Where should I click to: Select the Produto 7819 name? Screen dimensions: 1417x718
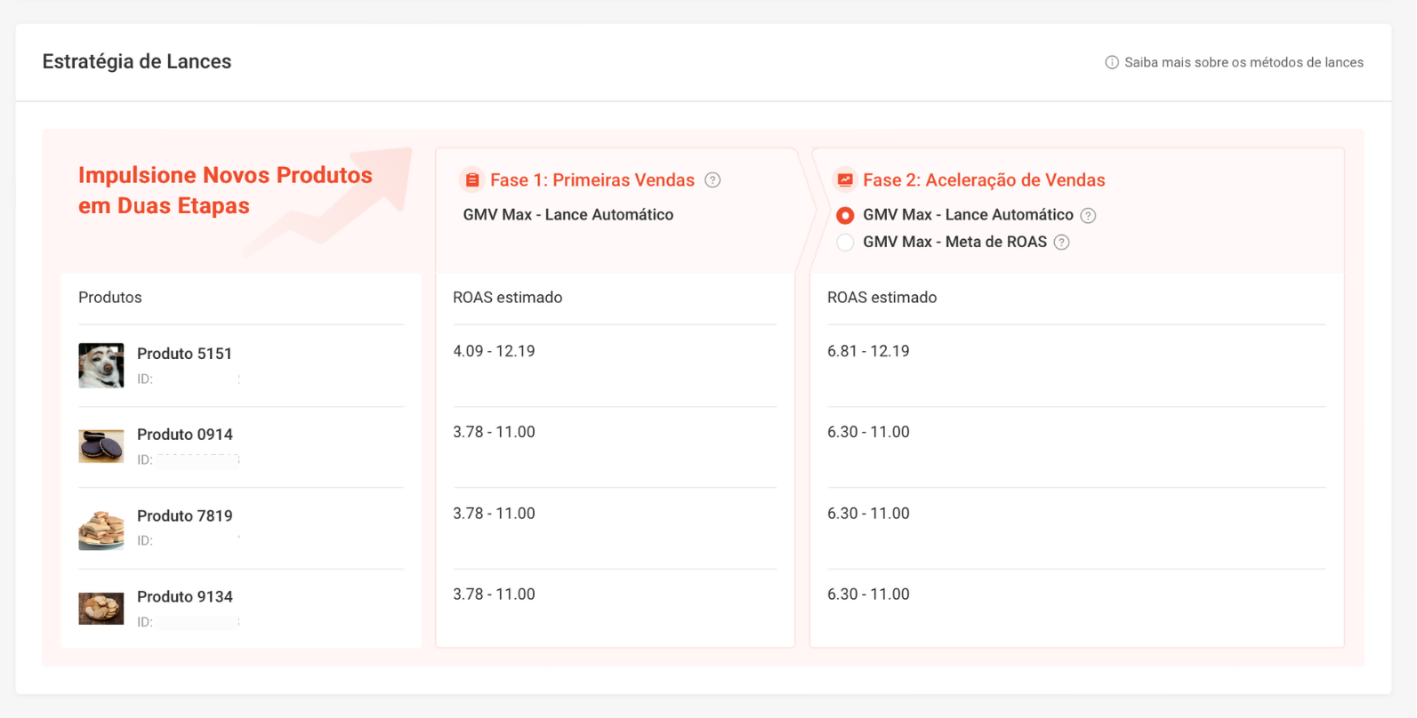(184, 516)
